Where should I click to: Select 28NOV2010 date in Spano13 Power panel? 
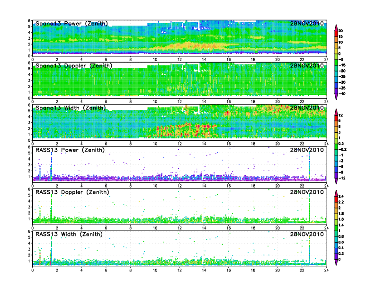point(307,23)
